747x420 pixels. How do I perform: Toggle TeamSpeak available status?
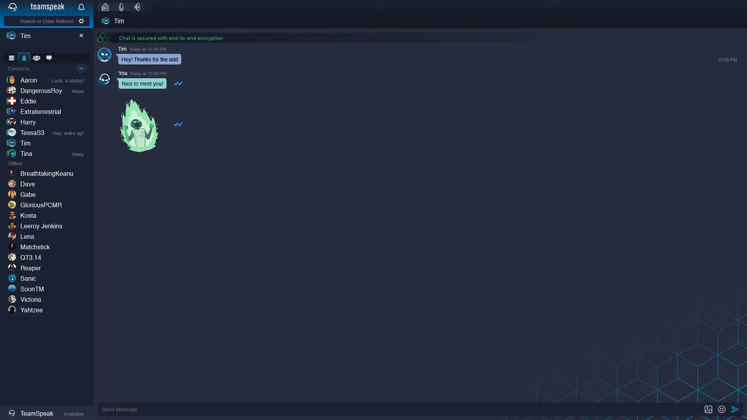coord(73,414)
